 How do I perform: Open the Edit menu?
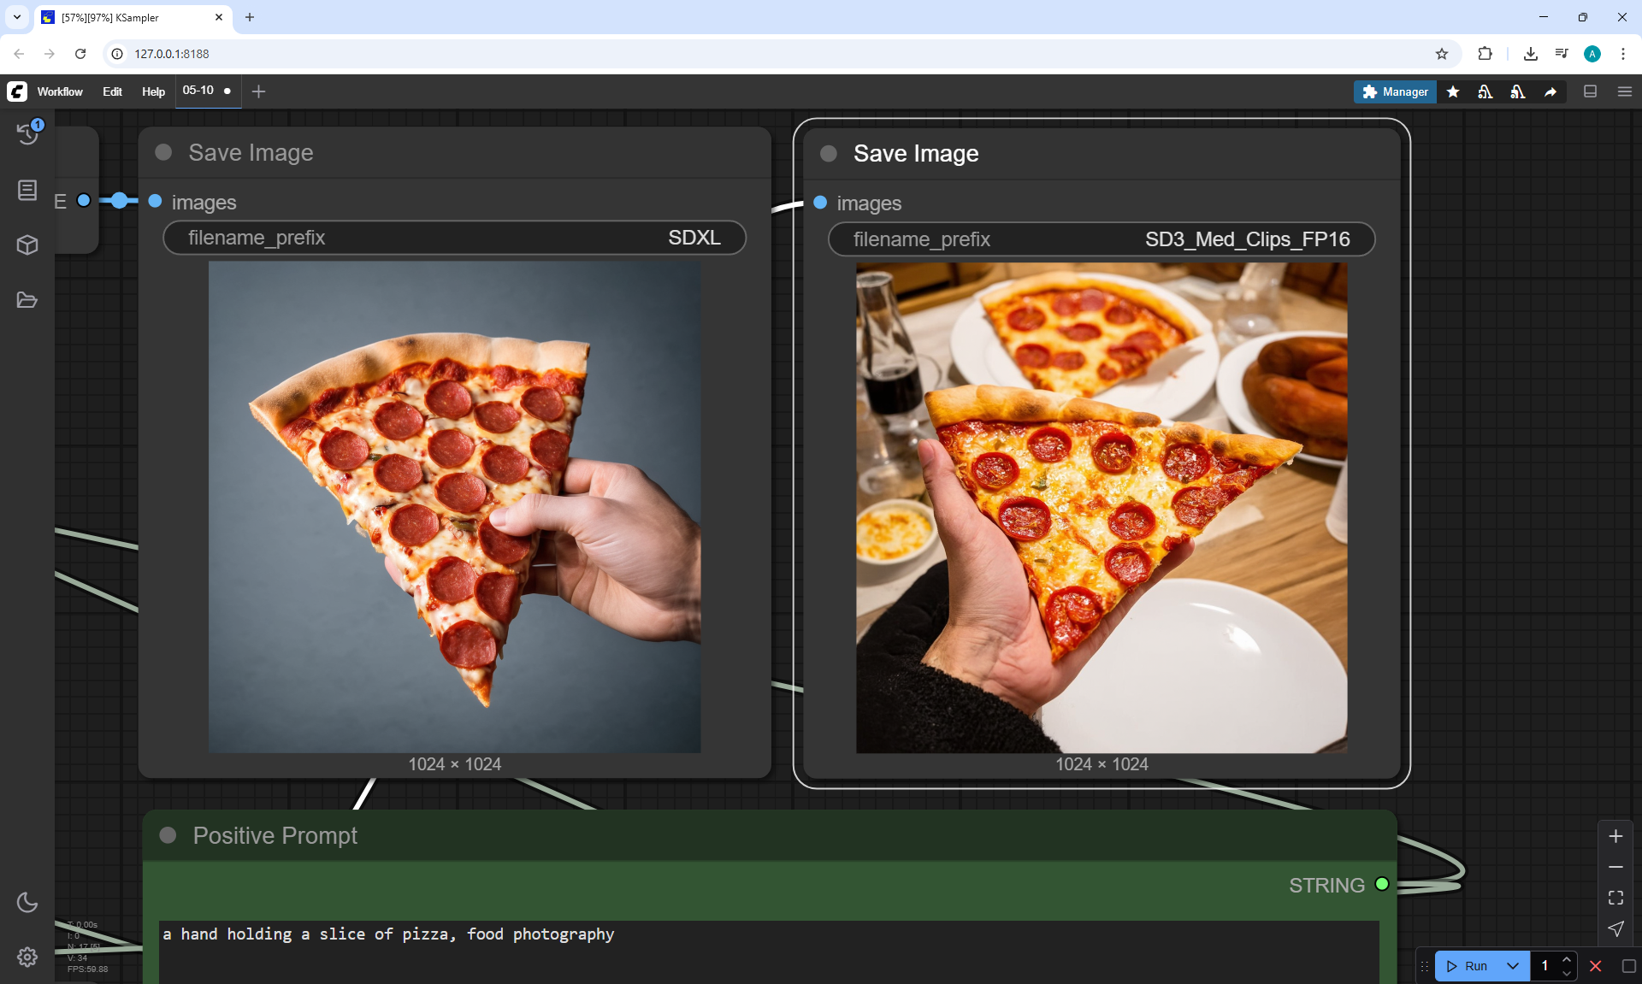click(x=112, y=91)
